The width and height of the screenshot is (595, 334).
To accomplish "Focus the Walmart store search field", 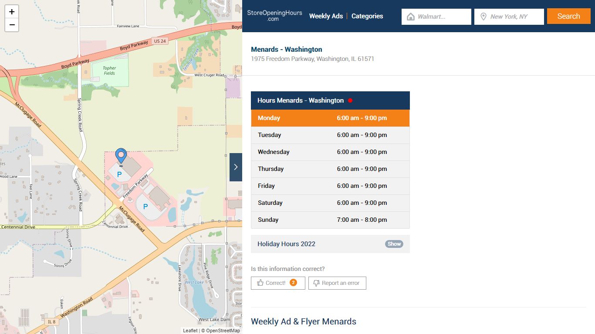I will (436, 17).
